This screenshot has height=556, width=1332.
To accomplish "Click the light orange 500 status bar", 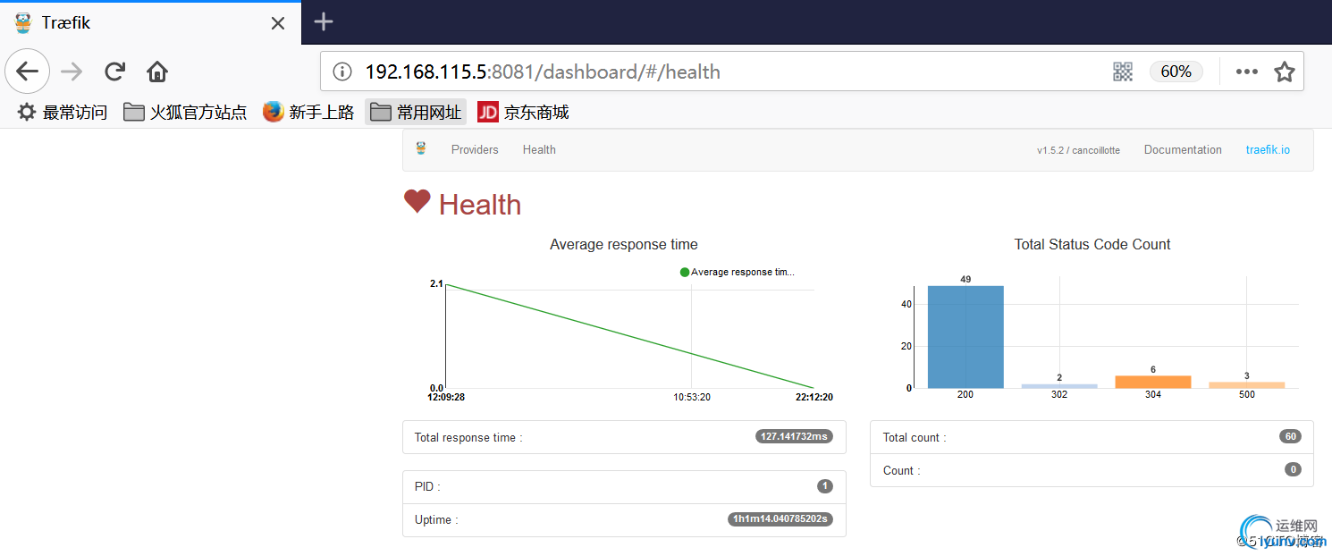I will click(1247, 385).
